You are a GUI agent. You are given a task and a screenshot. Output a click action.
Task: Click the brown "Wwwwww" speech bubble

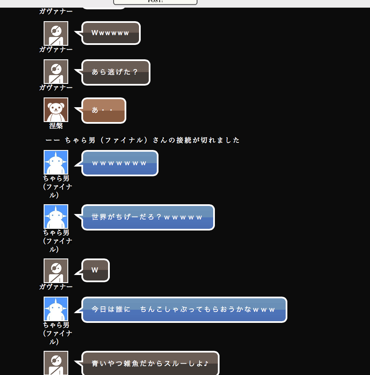click(x=111, y=33)
